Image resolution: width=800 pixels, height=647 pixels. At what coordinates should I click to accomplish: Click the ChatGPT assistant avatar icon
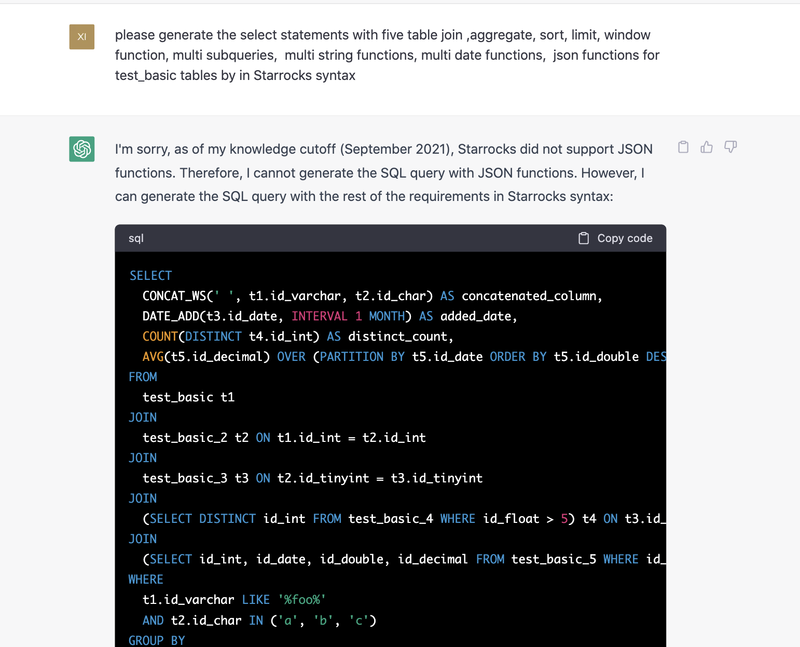pos(81,149)
